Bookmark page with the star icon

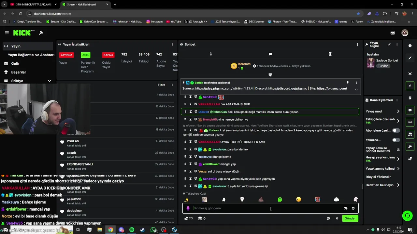[358, 14]
